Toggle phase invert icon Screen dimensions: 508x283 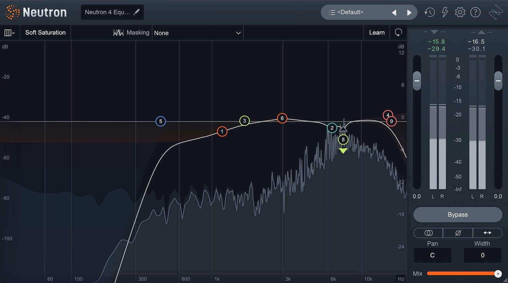[458, 233]
